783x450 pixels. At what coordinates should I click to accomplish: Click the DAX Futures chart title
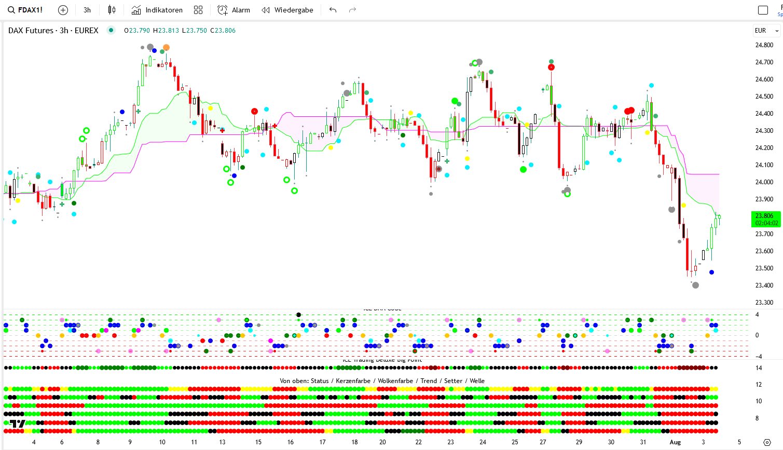(x=53, y=31)
